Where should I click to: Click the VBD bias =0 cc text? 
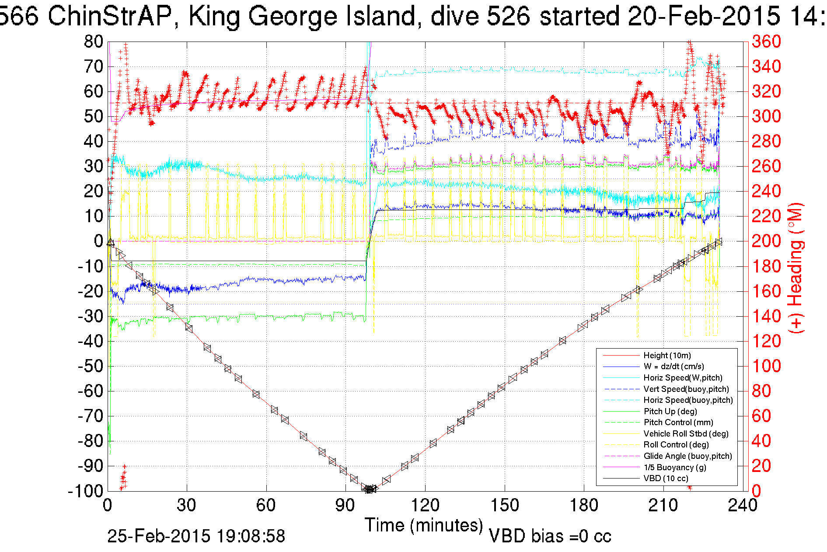click(550, 536)
